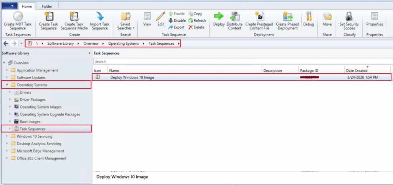The height and width of the screenshot is (185, 393).
Task: Select Deploy Windows 10 Image row
Action: click(242, 77)
